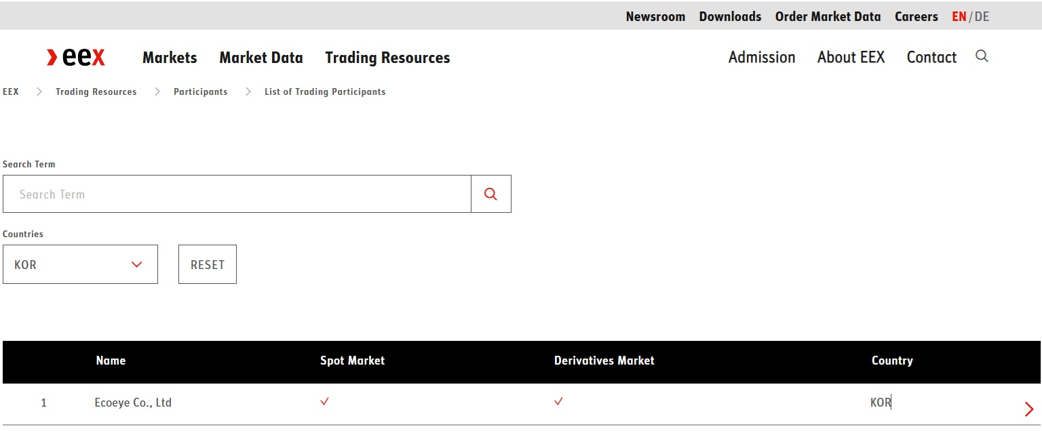The image size is (1042, 431).
Task: Click the Derivatives Market checkmark for Ecoeye
Action: click(x=558, y=401)
